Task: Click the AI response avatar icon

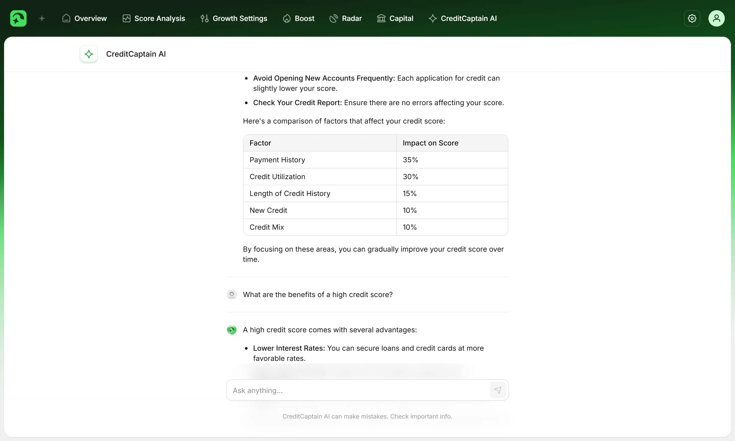Action: pos(232,330)
